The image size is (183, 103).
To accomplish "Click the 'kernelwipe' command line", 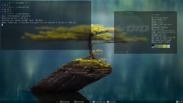I will coord(15,14).
